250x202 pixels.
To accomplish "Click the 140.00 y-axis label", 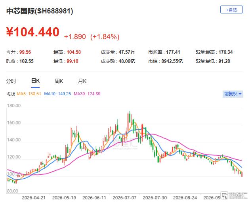I will click(x=14, y=140).
